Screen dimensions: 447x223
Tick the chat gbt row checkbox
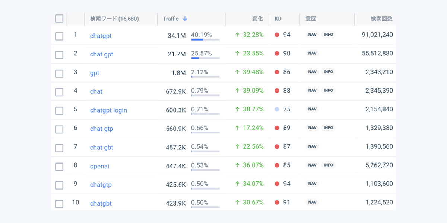59,148
